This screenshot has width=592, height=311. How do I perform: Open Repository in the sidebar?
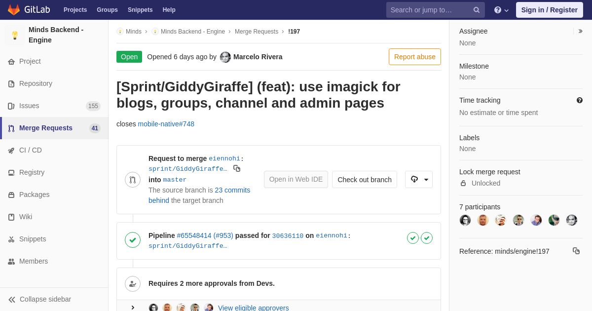[54, 83]
